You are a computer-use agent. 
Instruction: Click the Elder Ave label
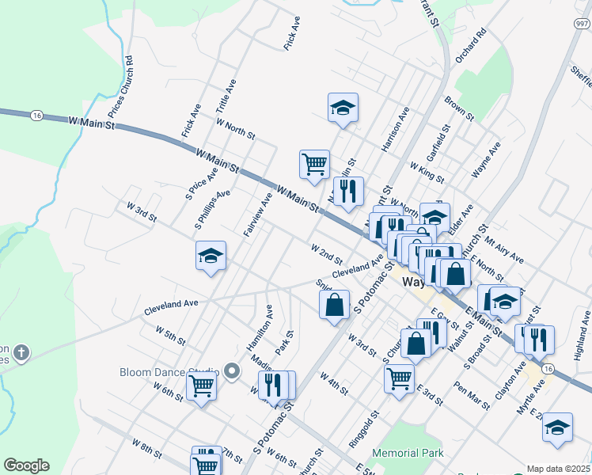[461, 220]
